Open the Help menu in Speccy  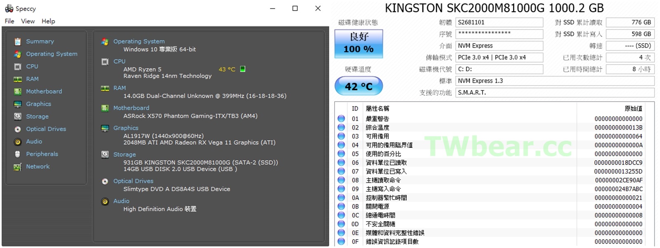(x=48, y=21)
